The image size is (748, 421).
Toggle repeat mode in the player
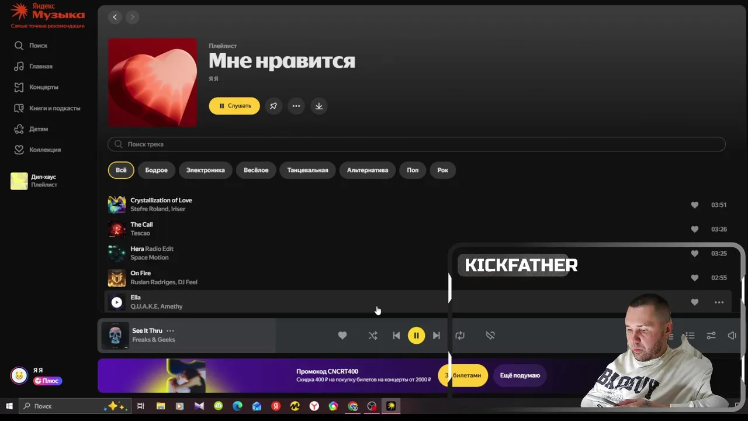pyautogui.click(x=460, y=336)
